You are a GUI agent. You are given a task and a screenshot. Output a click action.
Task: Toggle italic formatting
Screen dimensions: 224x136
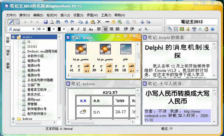tap(78, 29)
